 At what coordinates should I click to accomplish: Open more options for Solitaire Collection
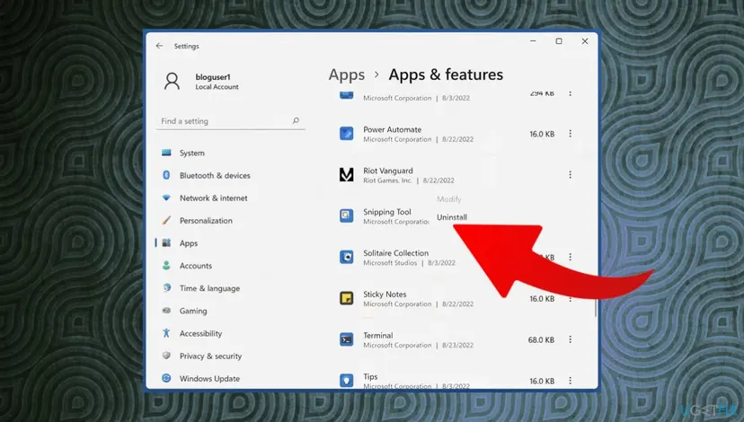[570, 257]
